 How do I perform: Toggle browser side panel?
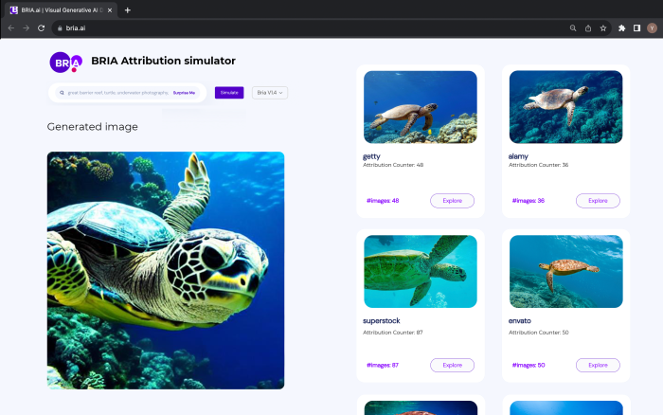tap(636, 28)
